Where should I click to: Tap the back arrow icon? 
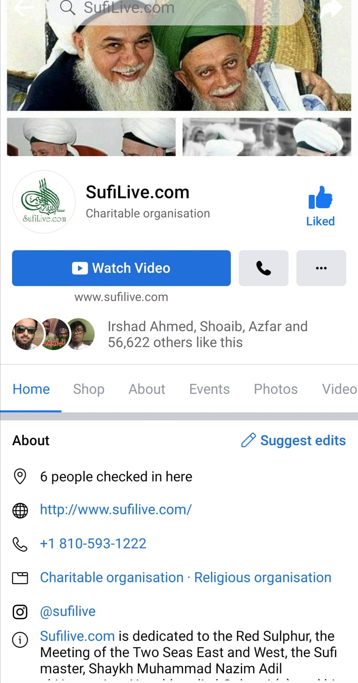tap(24, 8)
